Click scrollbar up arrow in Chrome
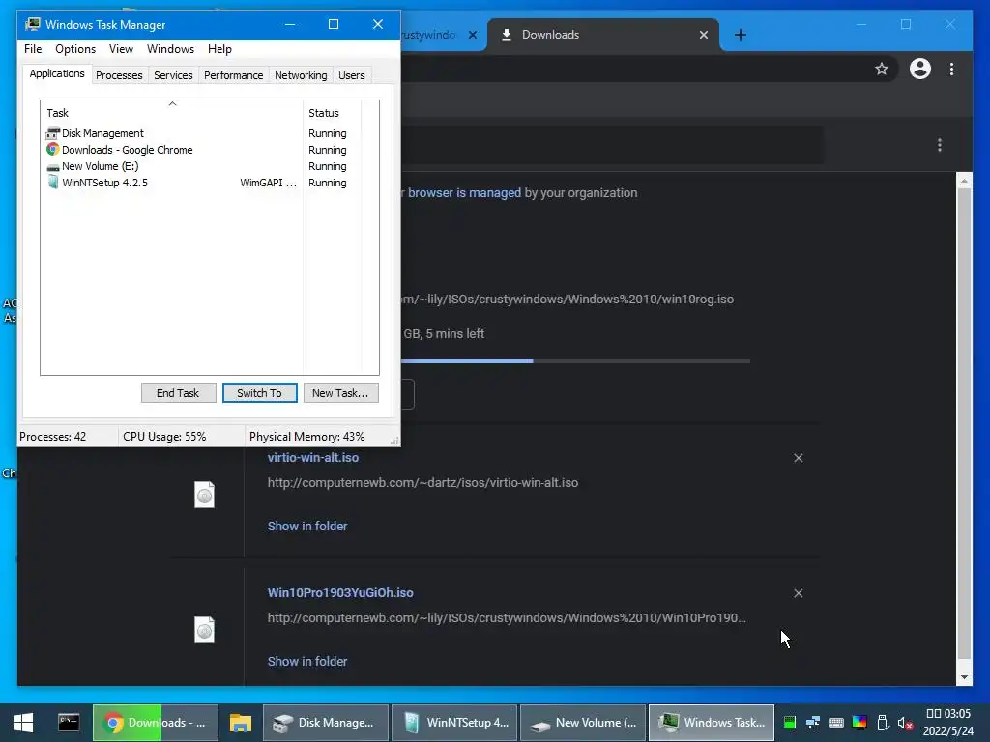Viewport: 990px width, 742px height. (x=964, y=181)
